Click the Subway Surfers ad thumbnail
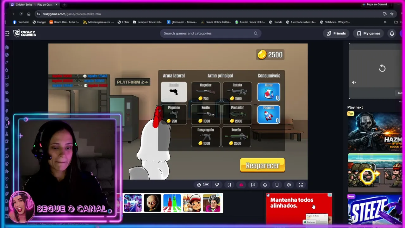This screenshot has width=405, height=228. coord(192,203)
